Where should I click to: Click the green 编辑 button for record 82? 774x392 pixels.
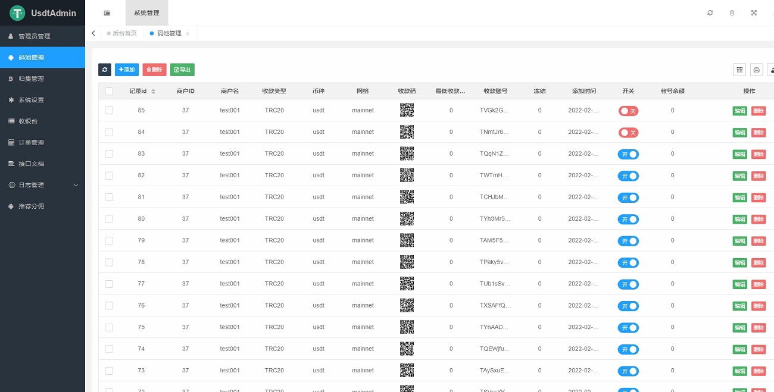pyautogui.click(x=739, y=175)
